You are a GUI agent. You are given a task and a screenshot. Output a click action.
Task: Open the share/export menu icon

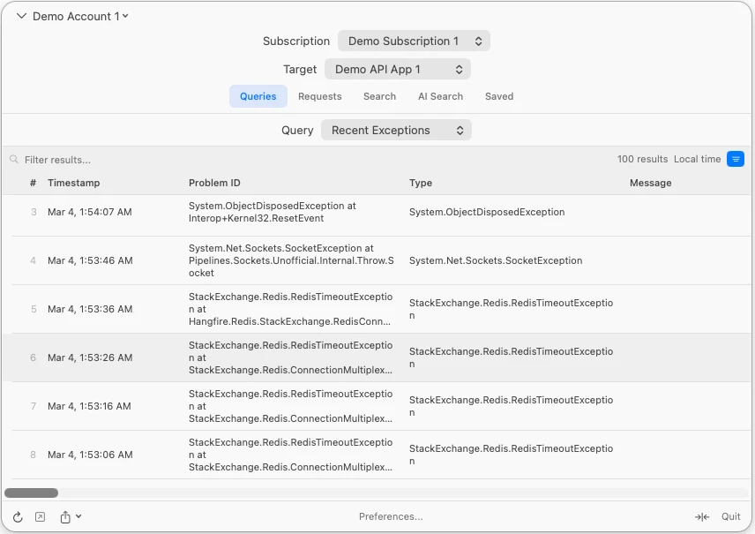tap(70, 517)
